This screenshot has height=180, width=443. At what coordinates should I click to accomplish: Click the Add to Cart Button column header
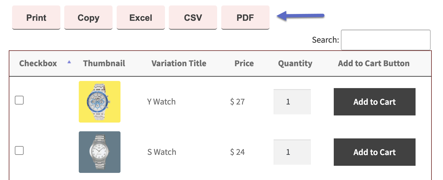click(374, 63)
